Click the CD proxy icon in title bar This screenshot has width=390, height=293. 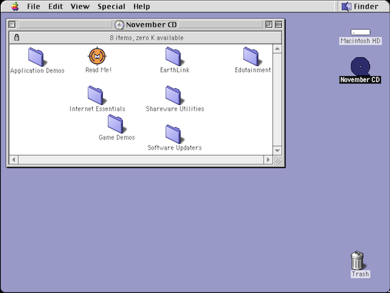[x=119, y=24]
